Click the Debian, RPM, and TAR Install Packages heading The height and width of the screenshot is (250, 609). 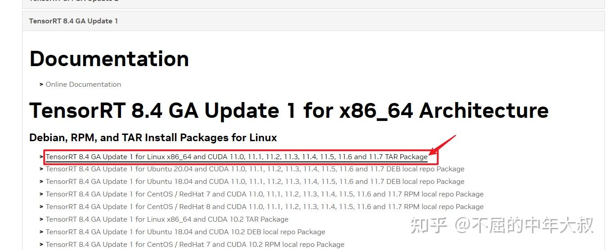[153, 138]
